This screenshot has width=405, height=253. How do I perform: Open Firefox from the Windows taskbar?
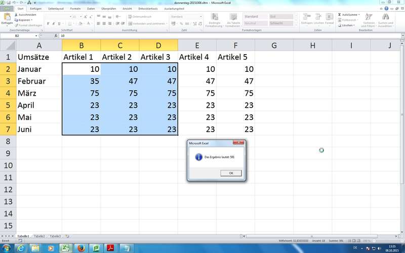tap(80, 248)
